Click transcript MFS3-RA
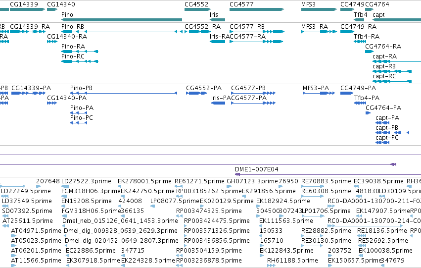This screenshot has width=421, height=268. [x=319, y=32]
